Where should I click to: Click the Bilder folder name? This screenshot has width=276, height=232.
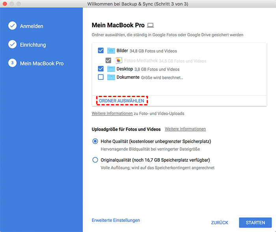(x=122, y=51)
